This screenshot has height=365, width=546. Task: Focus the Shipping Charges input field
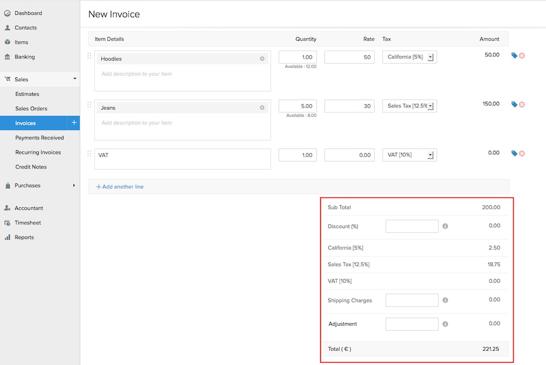pos(411,300)
